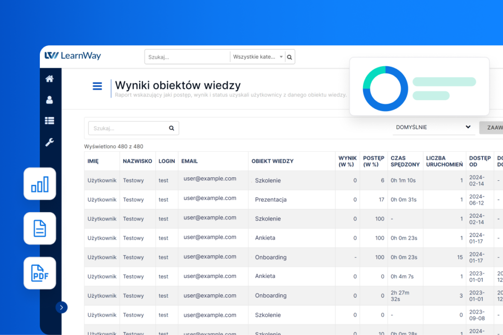
Task: Select the list view sidebar icon
Action: tap(50, 121)
